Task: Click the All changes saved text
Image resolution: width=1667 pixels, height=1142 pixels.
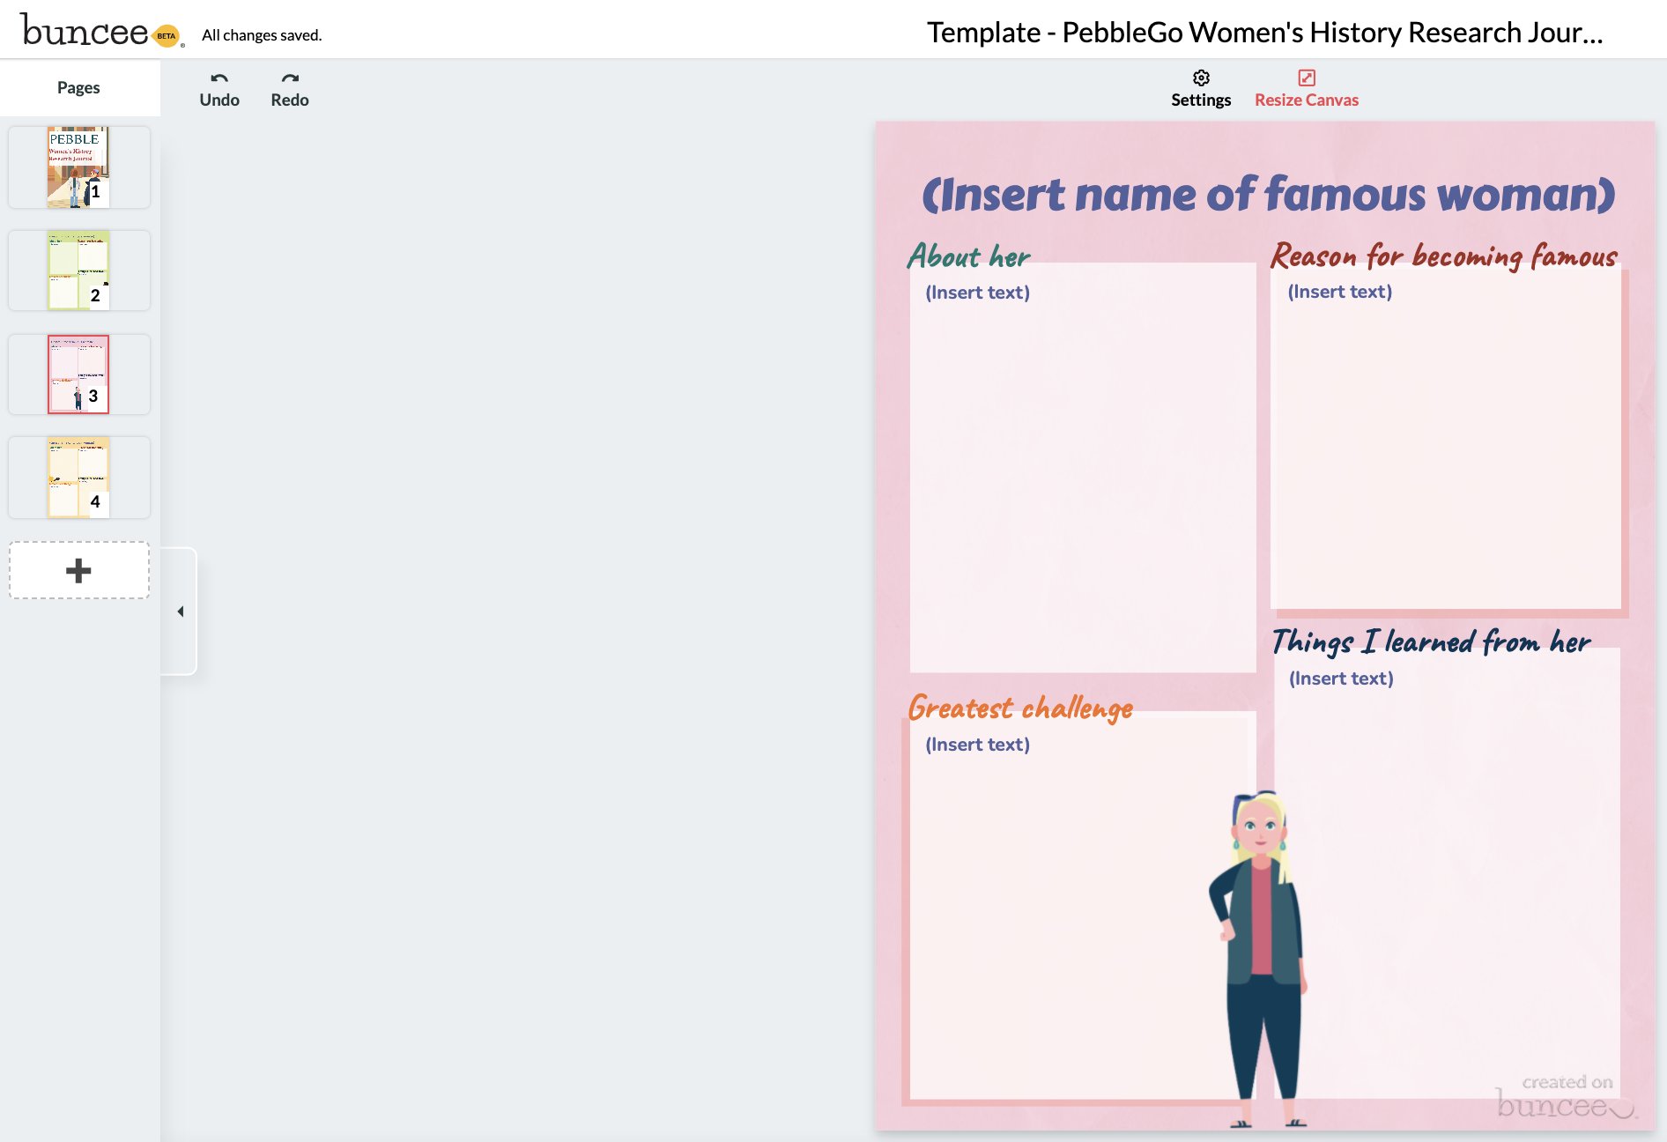Action: [x=261, y=34]
